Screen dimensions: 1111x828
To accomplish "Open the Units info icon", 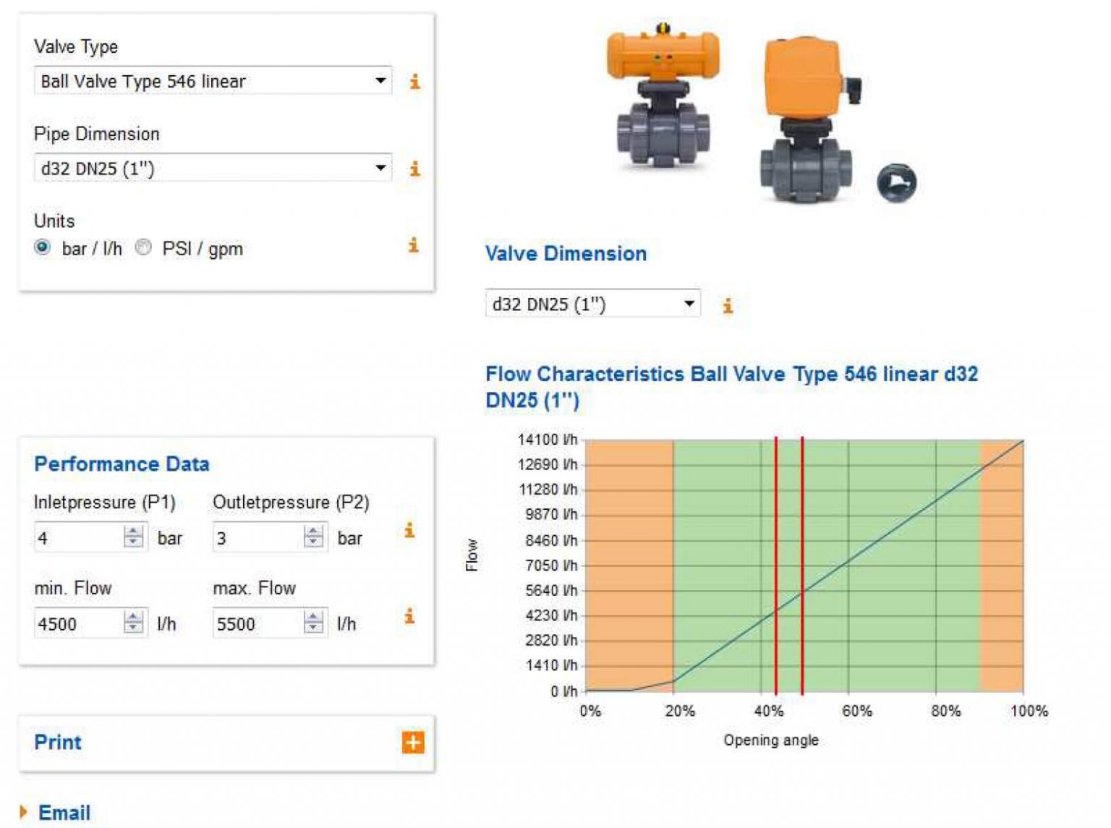I will 412,247.
